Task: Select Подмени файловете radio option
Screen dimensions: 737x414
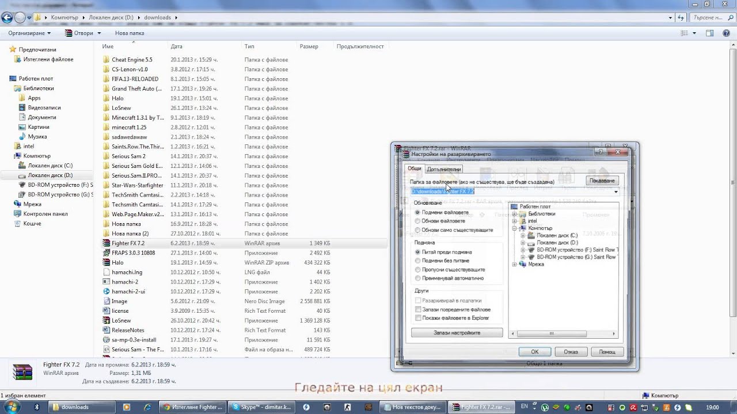Action: tap(417, 213)
